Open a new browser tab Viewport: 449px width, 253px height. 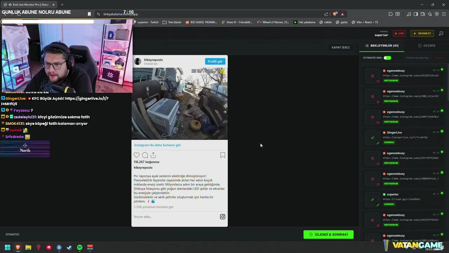click(62, 5)
